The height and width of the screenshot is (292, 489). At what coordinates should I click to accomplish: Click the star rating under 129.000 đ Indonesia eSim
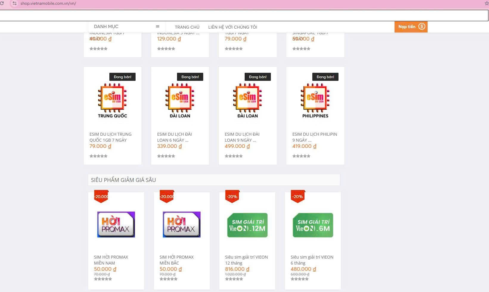tap(166, 49)
